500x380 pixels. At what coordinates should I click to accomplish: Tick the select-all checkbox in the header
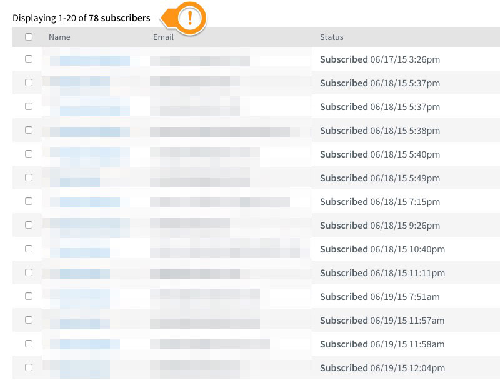coord(29,37)
